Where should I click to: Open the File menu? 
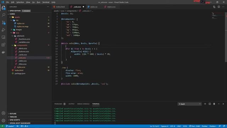tap(7, 2)
